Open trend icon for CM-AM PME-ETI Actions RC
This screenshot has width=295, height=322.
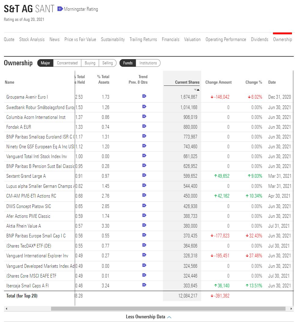[144, 196]
